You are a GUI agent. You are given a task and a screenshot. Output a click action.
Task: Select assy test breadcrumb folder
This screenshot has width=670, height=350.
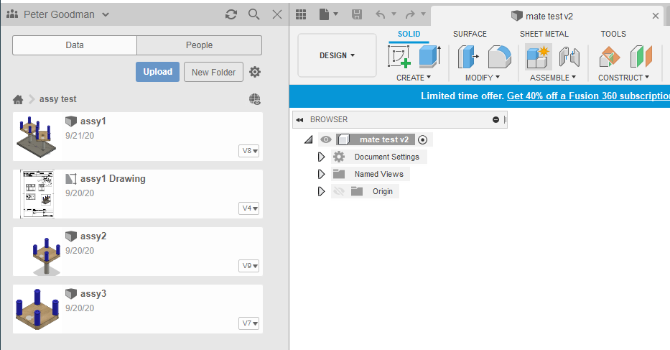pyautogui.click(x=57, y=99)
